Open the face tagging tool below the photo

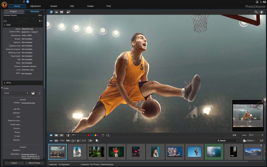(x=68, y=135)
